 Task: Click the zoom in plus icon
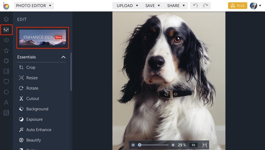(x=173, y=145)
